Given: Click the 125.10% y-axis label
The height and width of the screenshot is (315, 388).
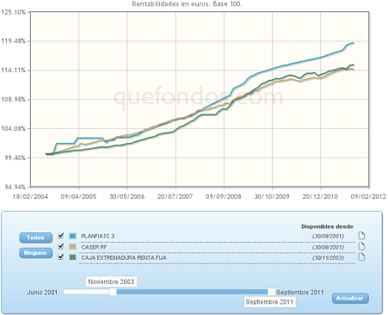Looking at the screenshot, I should click(14, 12).
